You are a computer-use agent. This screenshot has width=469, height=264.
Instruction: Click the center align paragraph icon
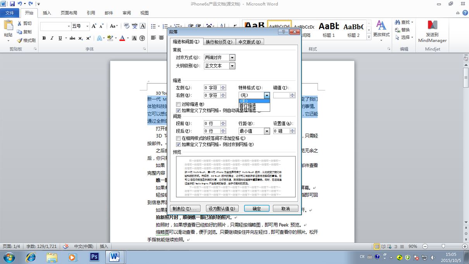162,38
